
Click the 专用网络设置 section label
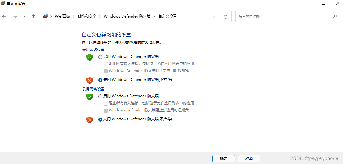pyautogui.click(x=93, y=50)
